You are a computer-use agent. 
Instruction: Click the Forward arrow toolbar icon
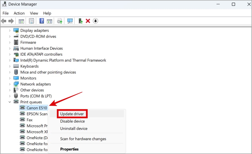(x=11, y=21)
